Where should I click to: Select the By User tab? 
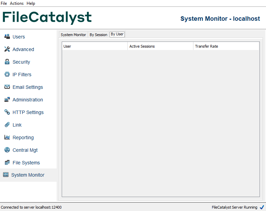[x=117, y=34]
